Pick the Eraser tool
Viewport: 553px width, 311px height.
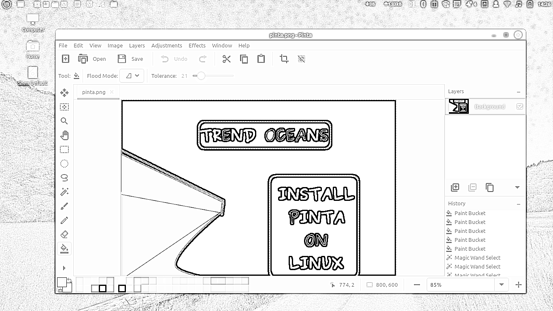pos(64,234)
